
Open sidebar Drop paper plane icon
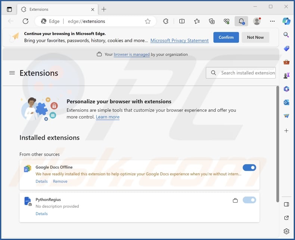286,116
